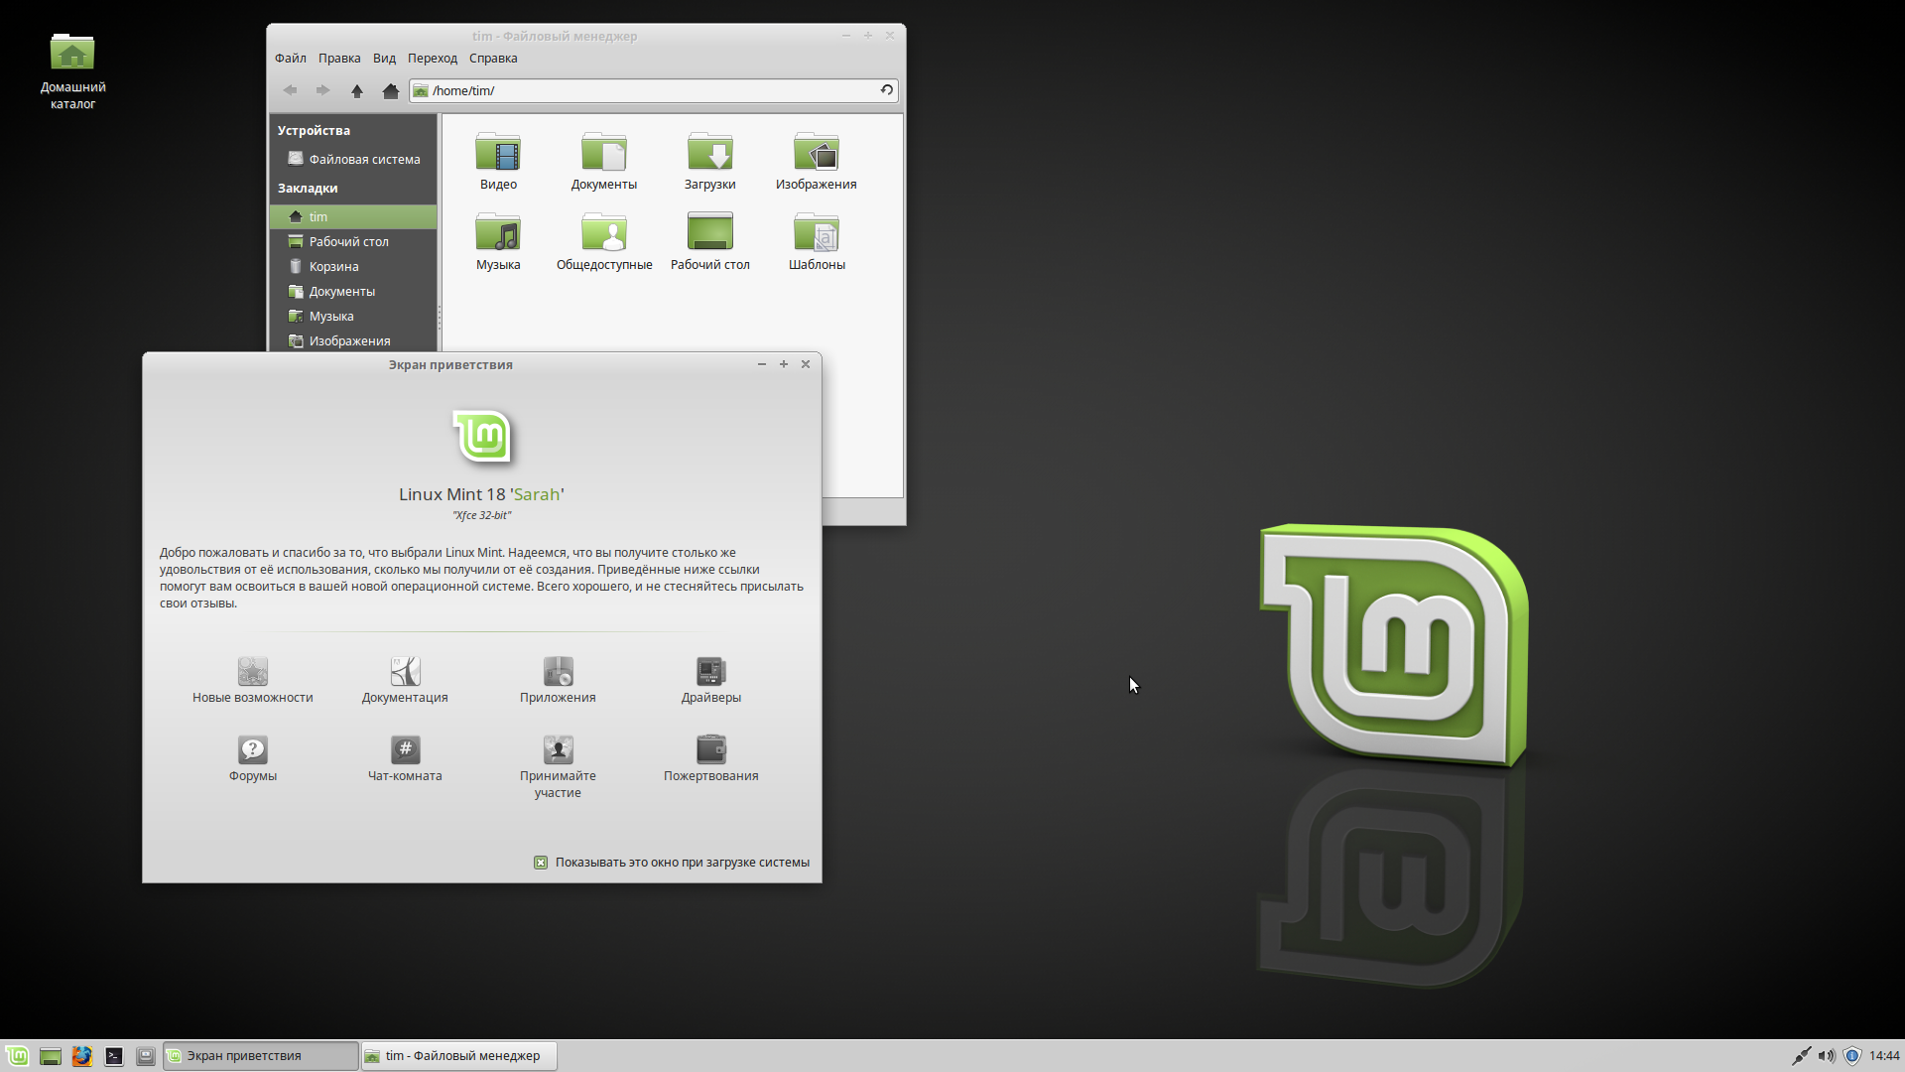This screenshot has width=1905, height=1072.
Task: Click show desktop icon in taskbar
Action: click(x=51, y=1056)
